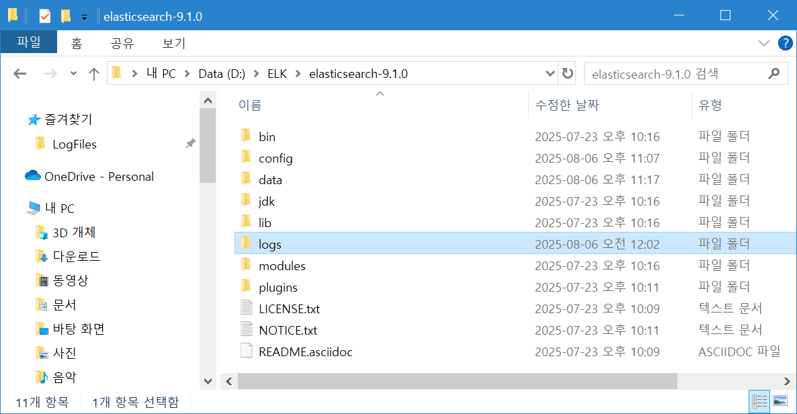Select the data folder icon

[246, 179]
